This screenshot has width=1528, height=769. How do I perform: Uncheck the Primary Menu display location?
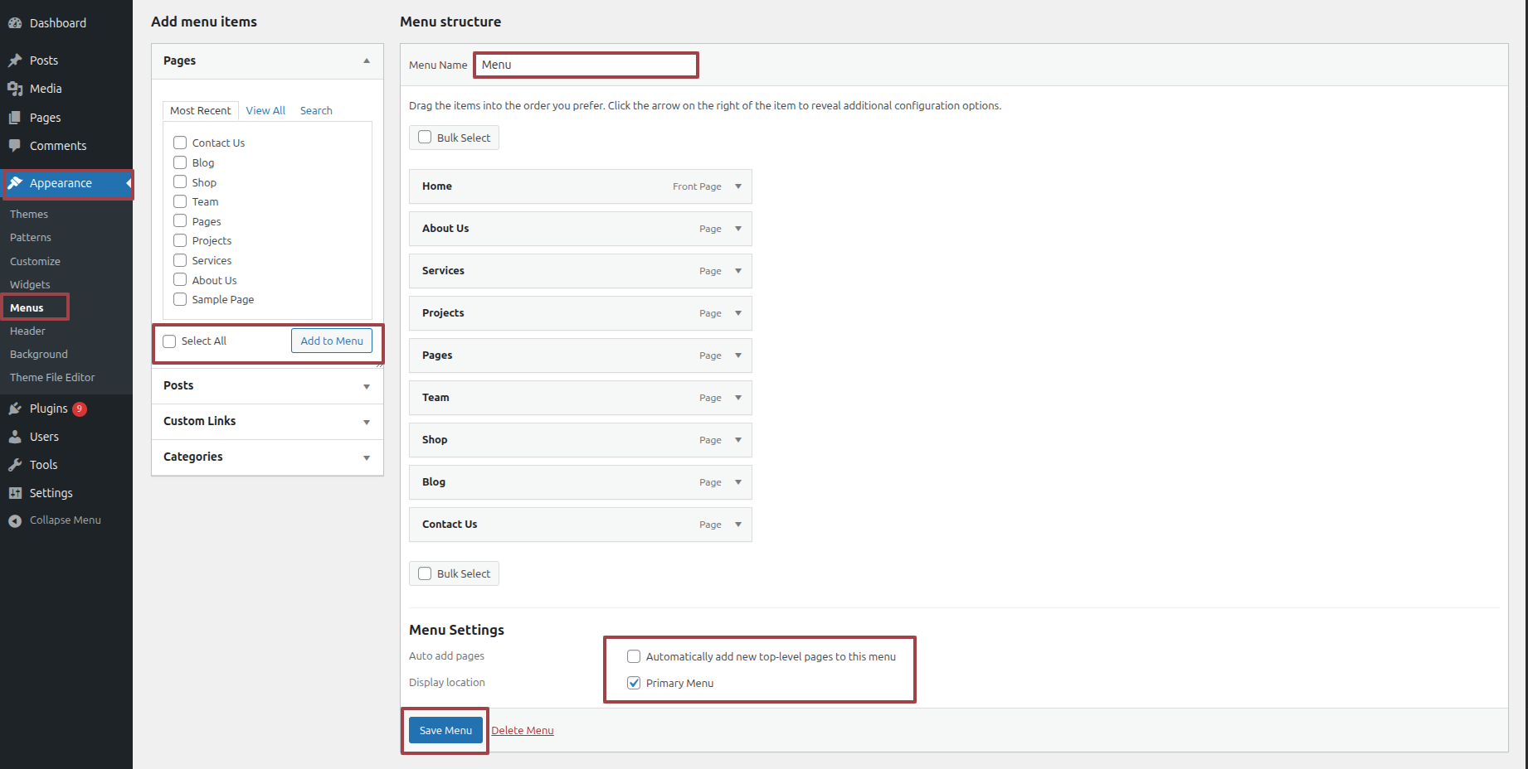pos(634,683)
